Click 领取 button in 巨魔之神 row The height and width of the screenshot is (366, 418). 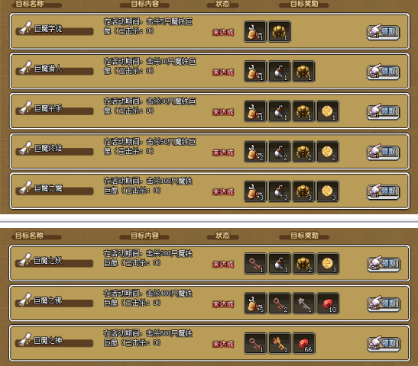coord(384,344)
